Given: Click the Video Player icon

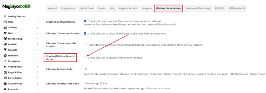Looking at the screenshot, I should (5, 67).
